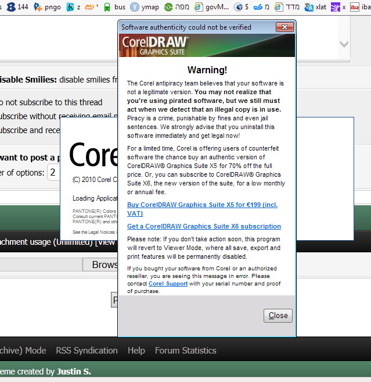Image resolution: width=371 pixels, height=382 pixels.
Task: Open Forum Statistics in the footer
Action: click(185, 351)
